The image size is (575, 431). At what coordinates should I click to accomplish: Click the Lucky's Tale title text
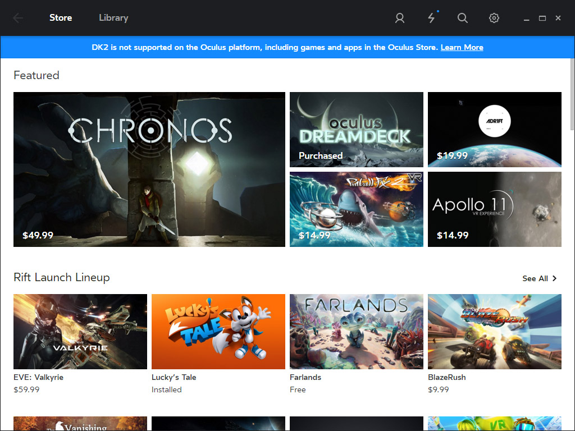pyautogui.click(x=174, y=377)
